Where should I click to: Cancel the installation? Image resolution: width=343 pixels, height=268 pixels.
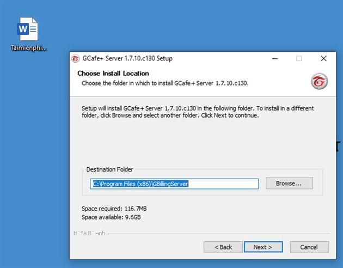(x=309, y=247)
